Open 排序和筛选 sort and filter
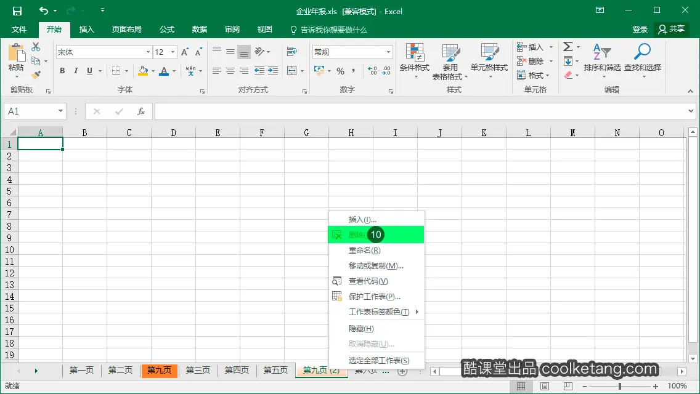Viewport: 700px width, 394px height. 602,60
